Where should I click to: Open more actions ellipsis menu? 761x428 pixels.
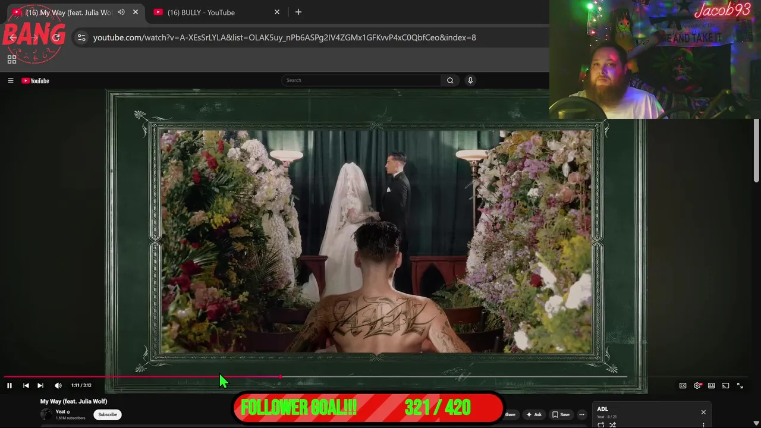click(x=582, y=414)
